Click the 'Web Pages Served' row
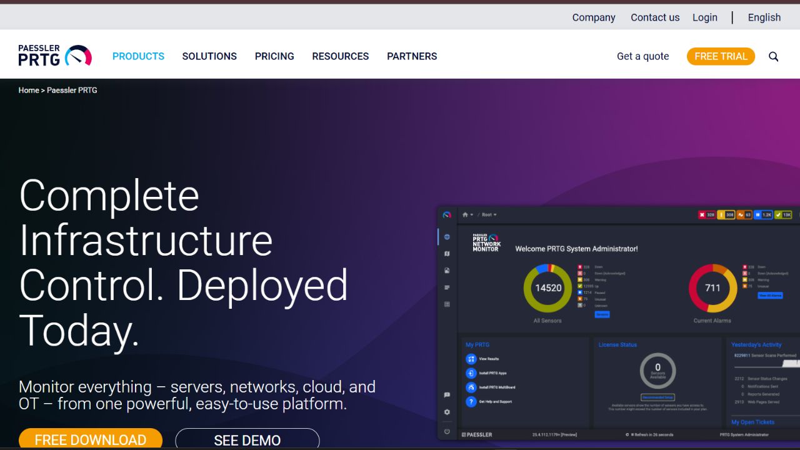Image resolution: width=800 pixels, height=450 pixels. [756, 402]
